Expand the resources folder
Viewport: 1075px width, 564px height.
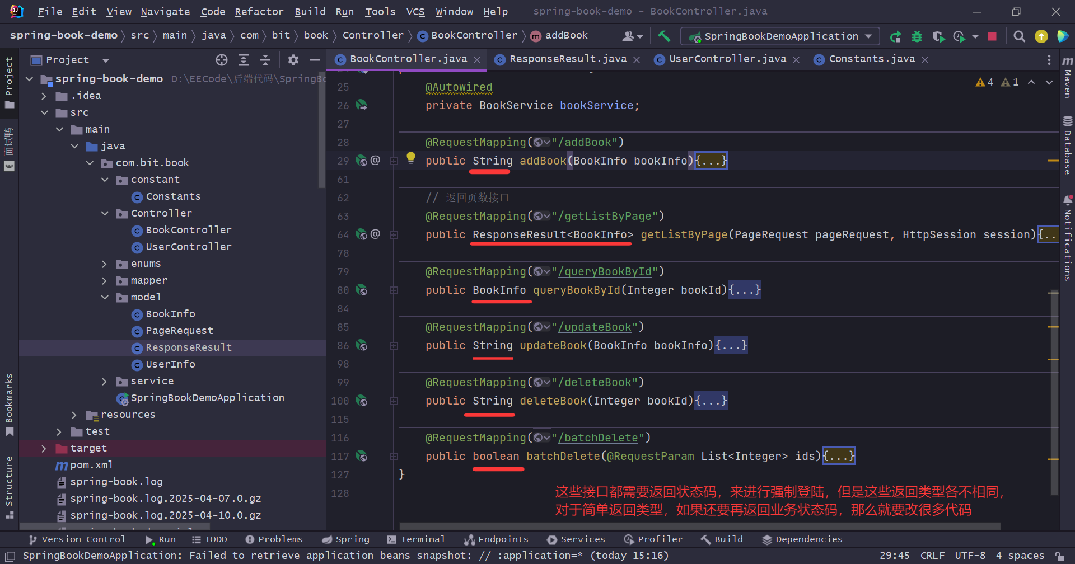tap(74, 415)
